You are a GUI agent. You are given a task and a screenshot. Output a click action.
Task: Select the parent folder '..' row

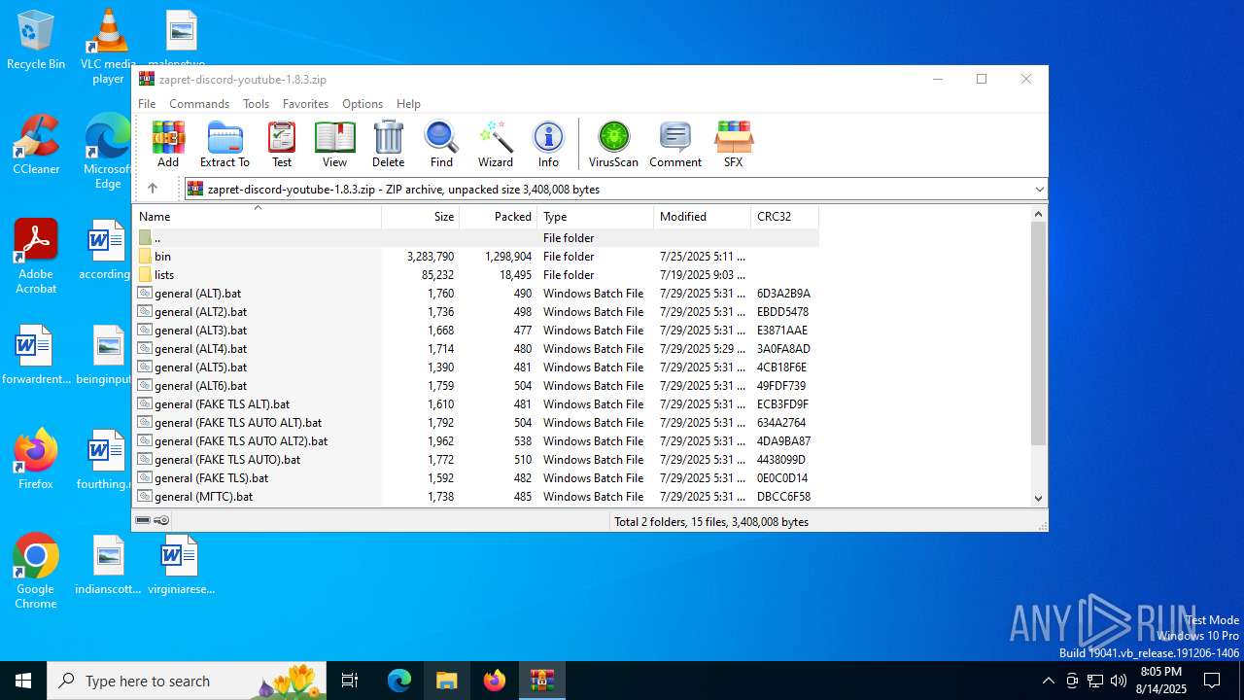pos(476,237)
